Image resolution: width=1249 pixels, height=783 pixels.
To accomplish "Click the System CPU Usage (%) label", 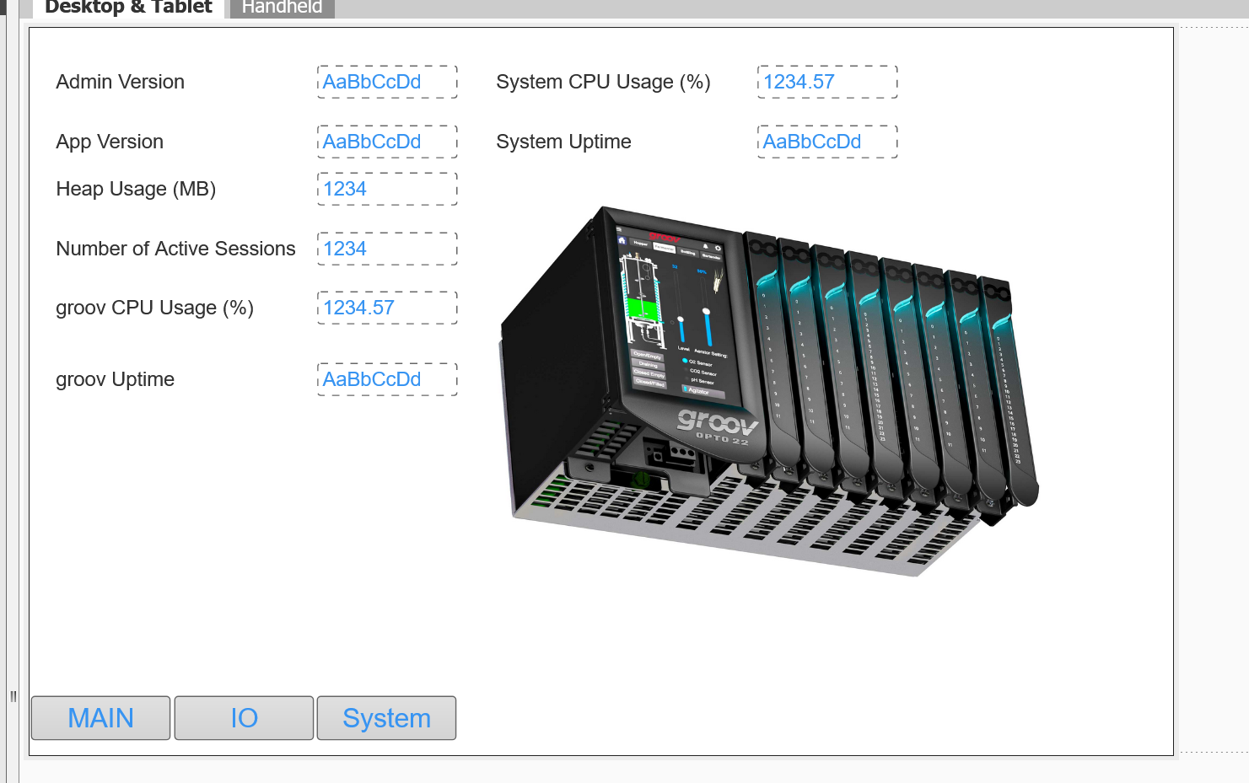I will point(603,82).
